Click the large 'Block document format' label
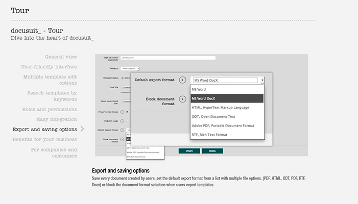358x204 pixels. click(160, 101)
